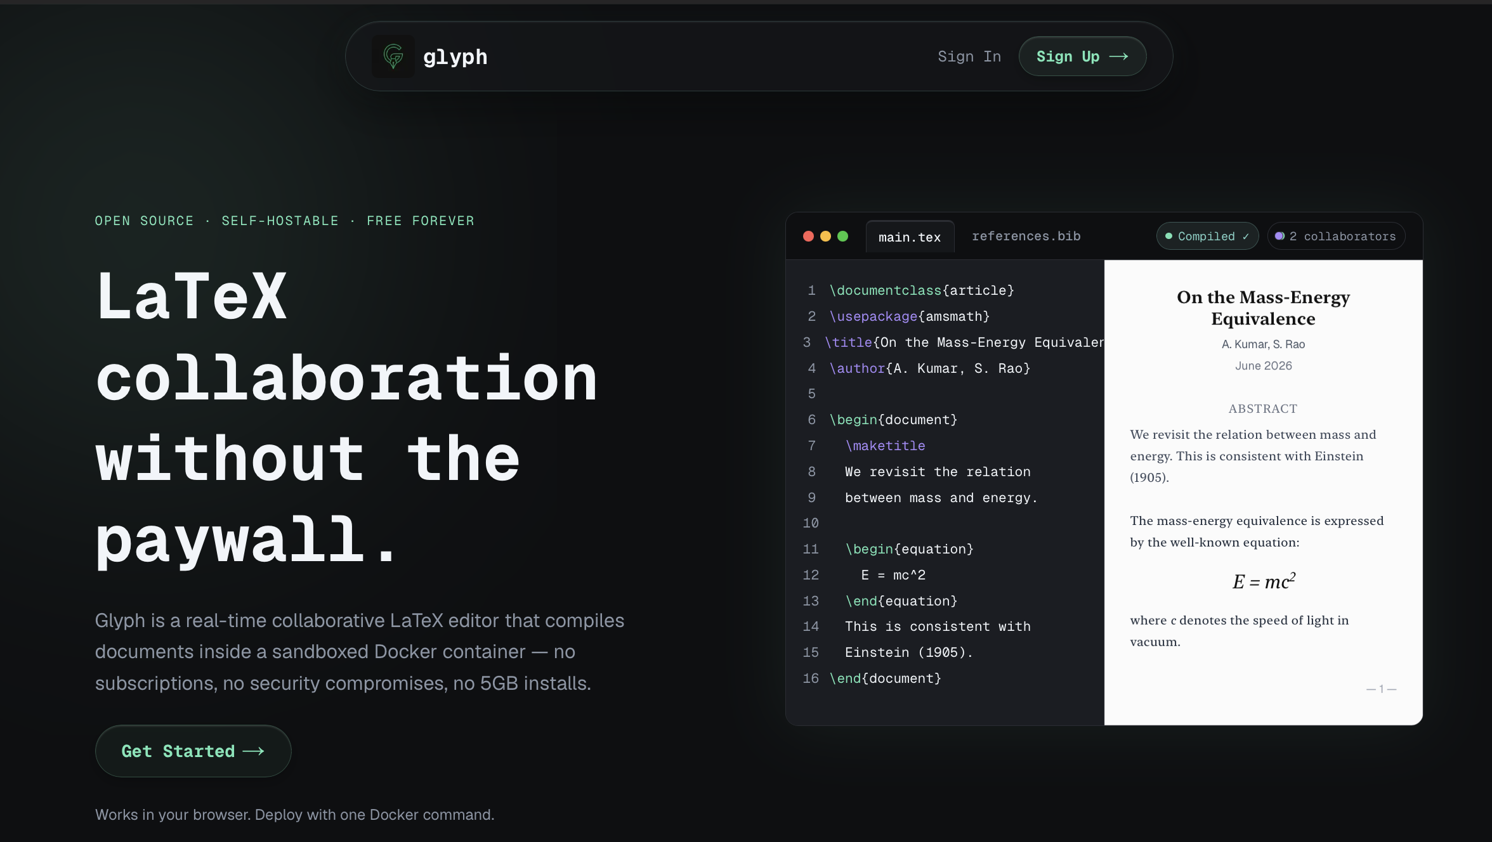
Task: Click the \maketitle code line
Action: pos(885,446)
